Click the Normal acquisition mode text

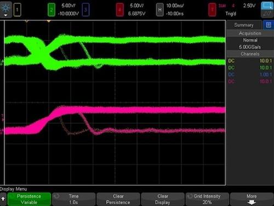[x=250, y=40]
